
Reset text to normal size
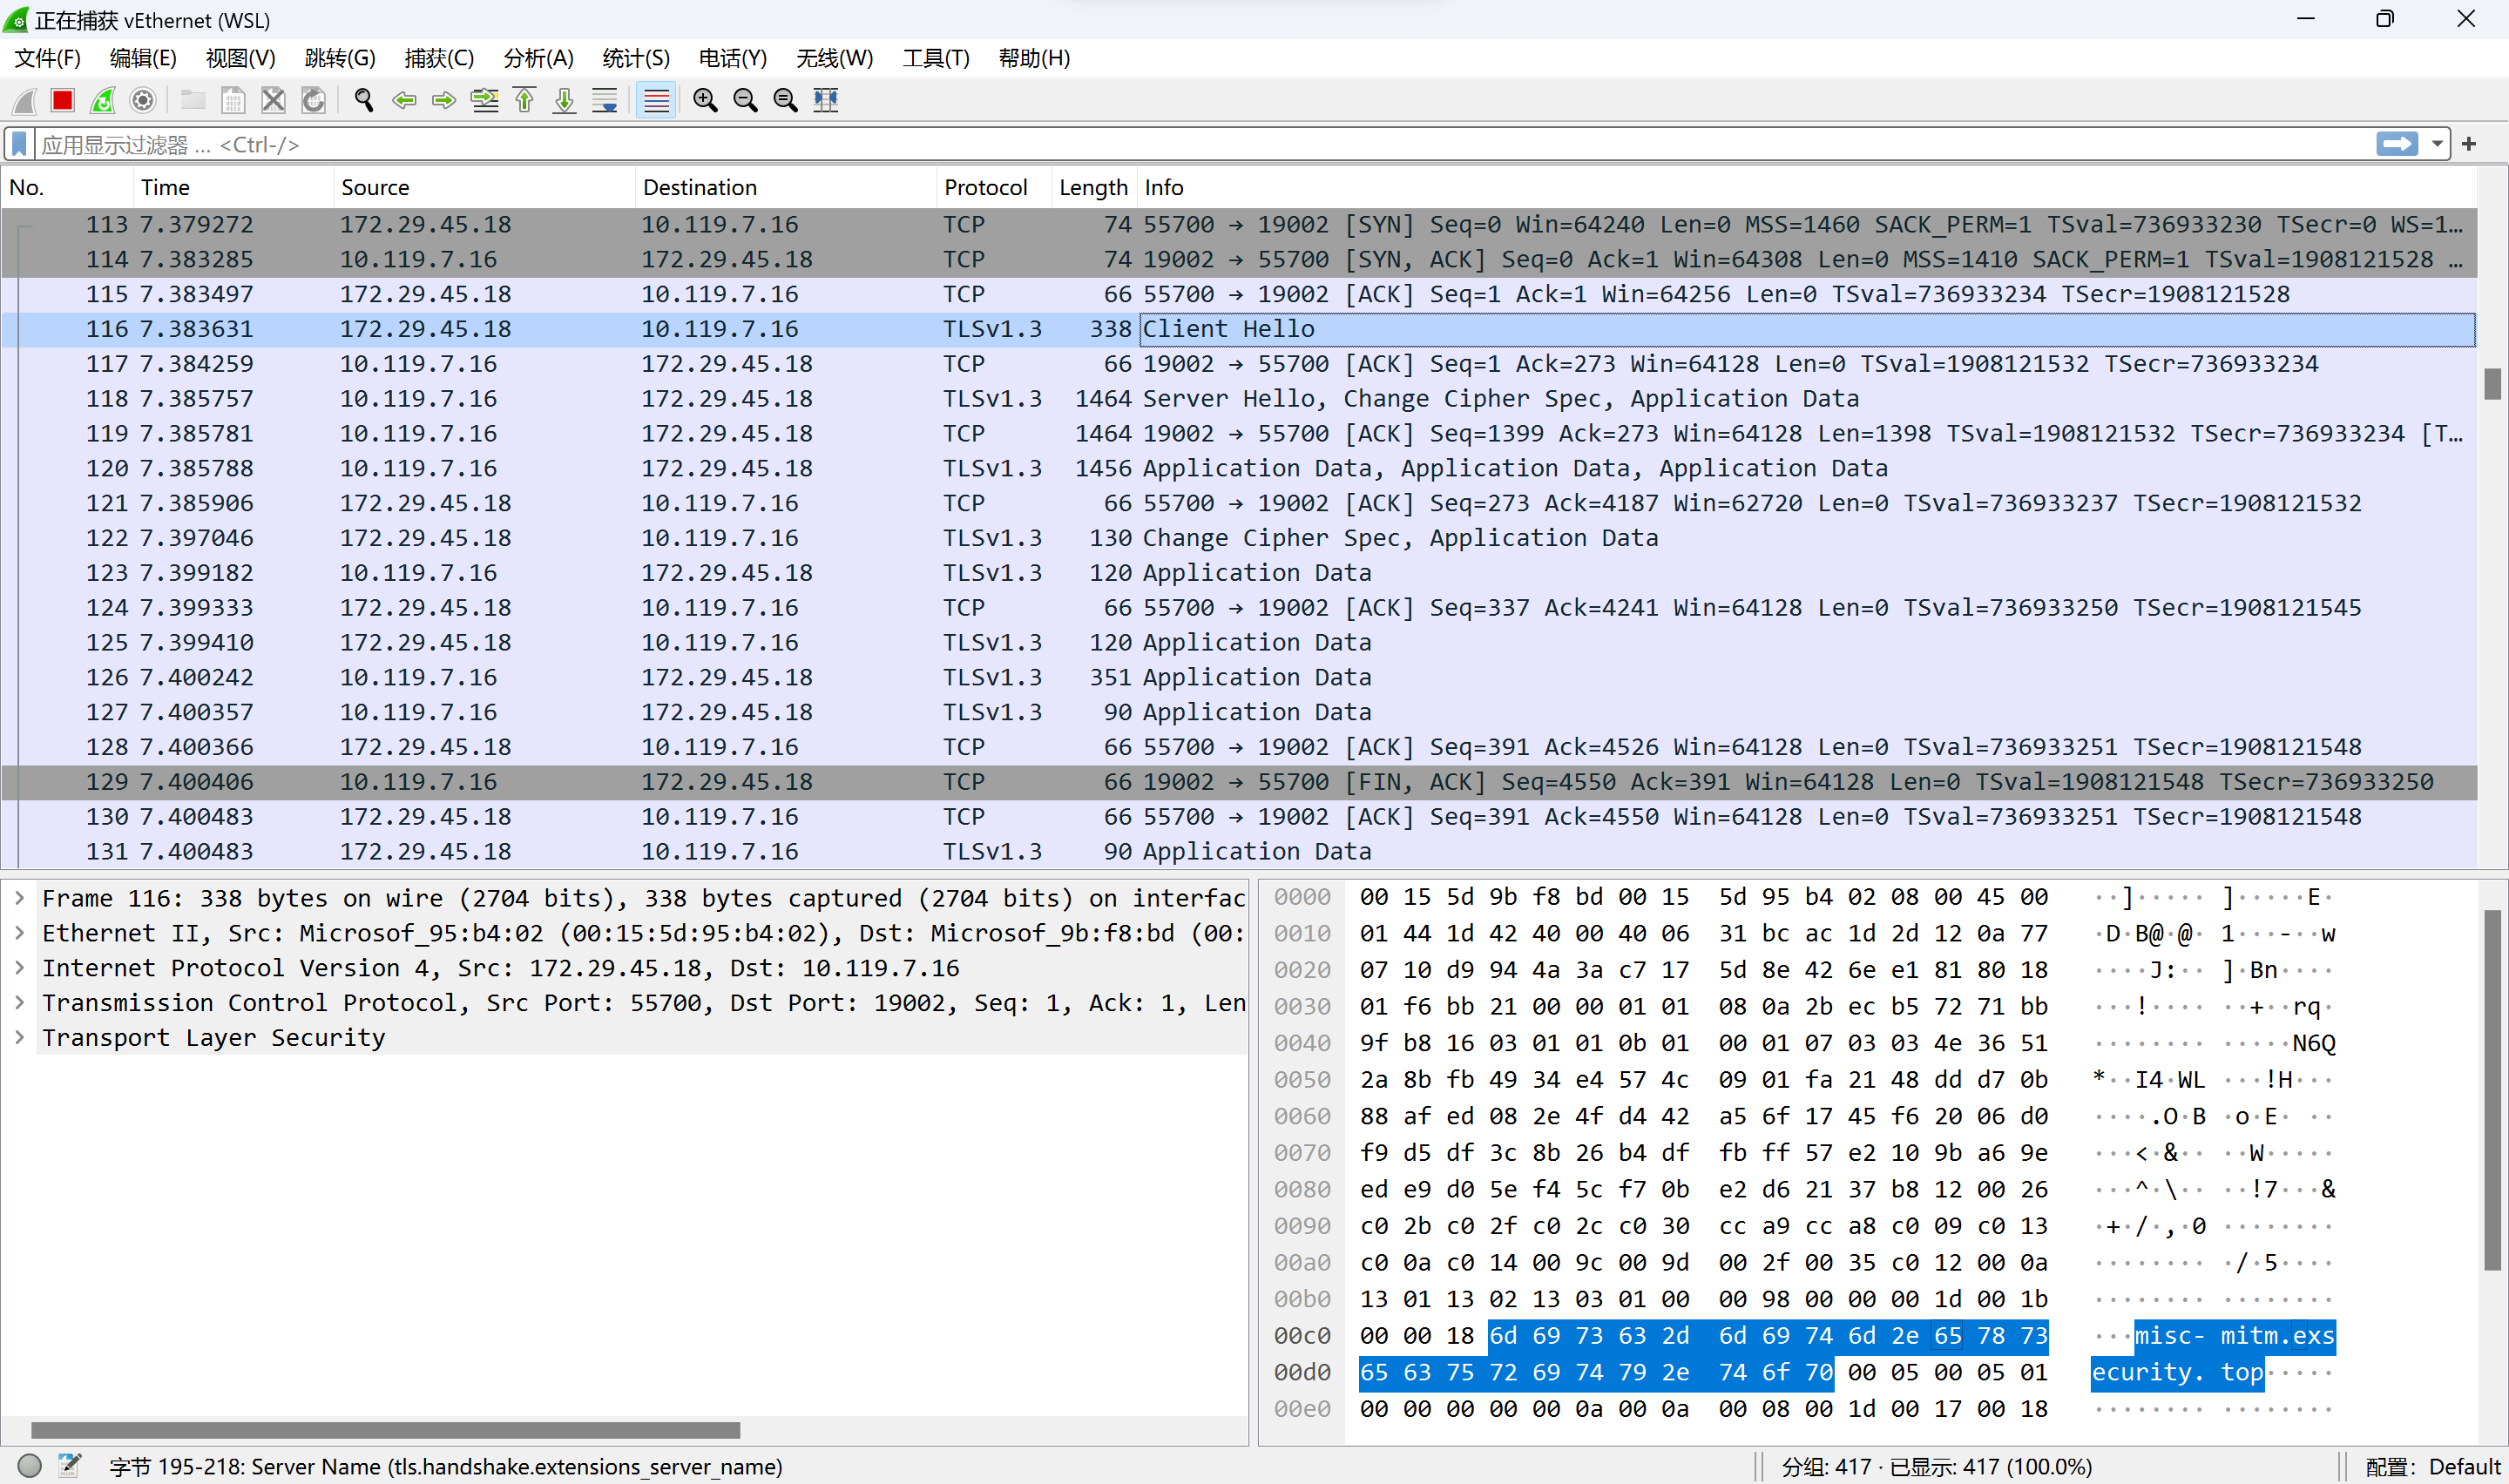(x=786, y=100)
